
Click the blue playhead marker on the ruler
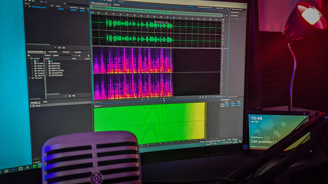coord(171,18)
